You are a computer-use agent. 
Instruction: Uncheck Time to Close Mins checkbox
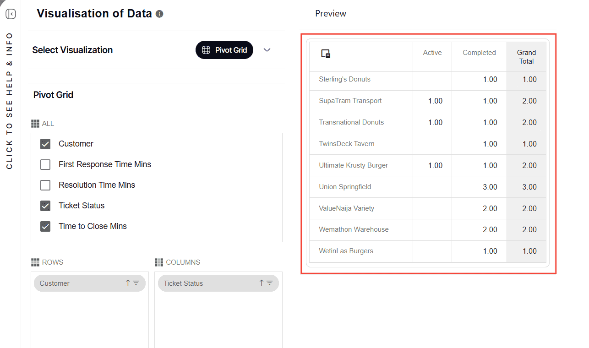pyautogui.click(x=45, y=226)
